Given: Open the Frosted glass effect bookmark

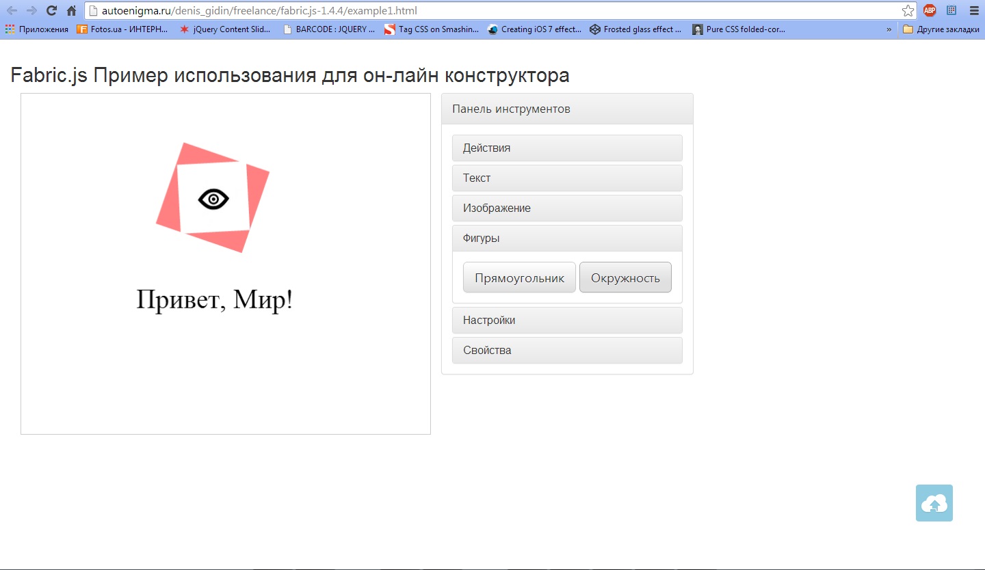Looking at the screenshot, I should coord(636,29).
